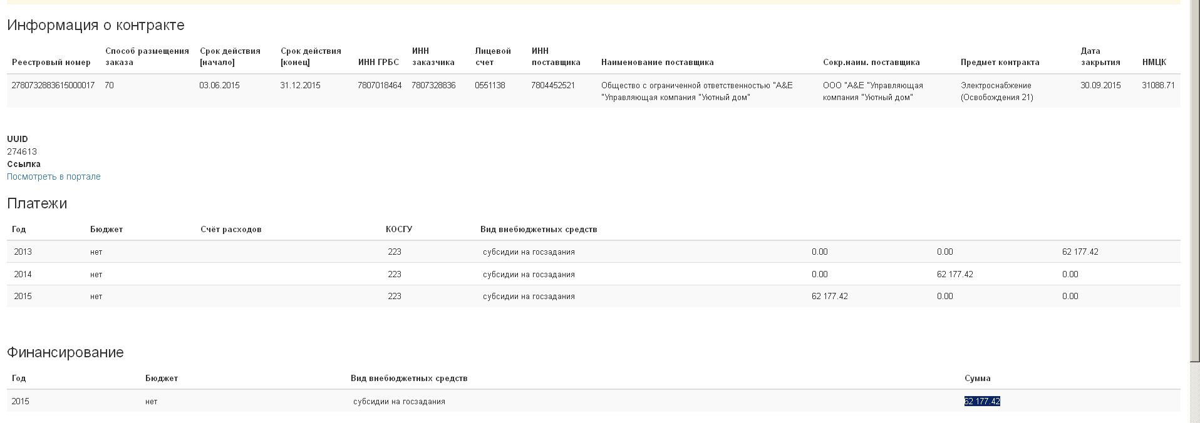This screenshot has width=1200, height=423.
Task: Click the 'Наименование поставщика' column header
Action: click(x=658, y=62)
